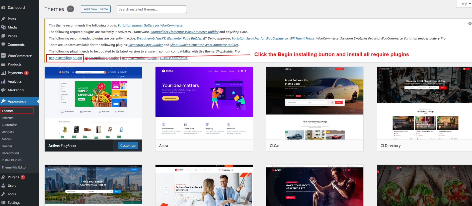Click the Dismiss this notice link

point(174,58)
